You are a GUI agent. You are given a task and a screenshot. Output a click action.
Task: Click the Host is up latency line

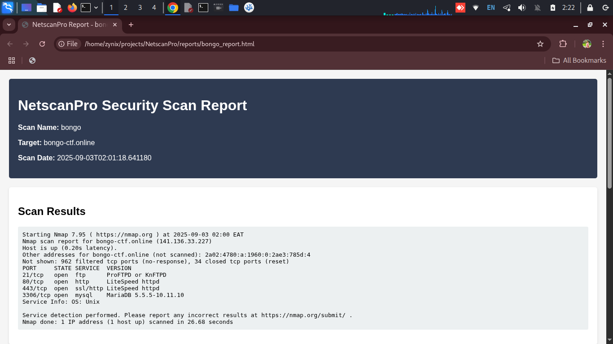click(x=70, y=248)
